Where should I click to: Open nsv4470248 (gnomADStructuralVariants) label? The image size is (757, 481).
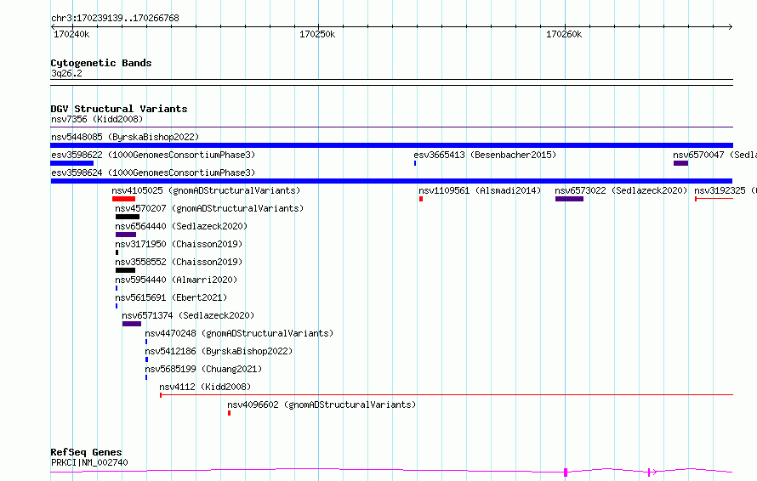click(239, 333)
